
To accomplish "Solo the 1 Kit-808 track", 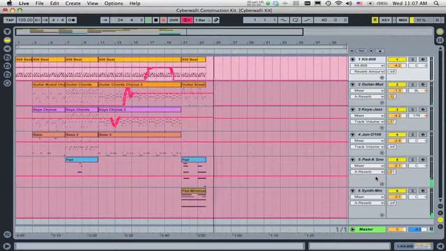I will pyautogui.click(x=413, y=59).
